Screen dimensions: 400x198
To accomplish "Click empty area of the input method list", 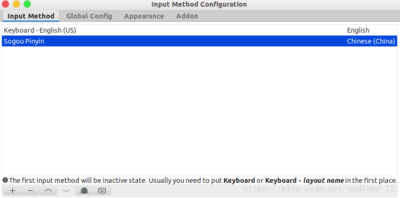I will (x=199, y=111).
